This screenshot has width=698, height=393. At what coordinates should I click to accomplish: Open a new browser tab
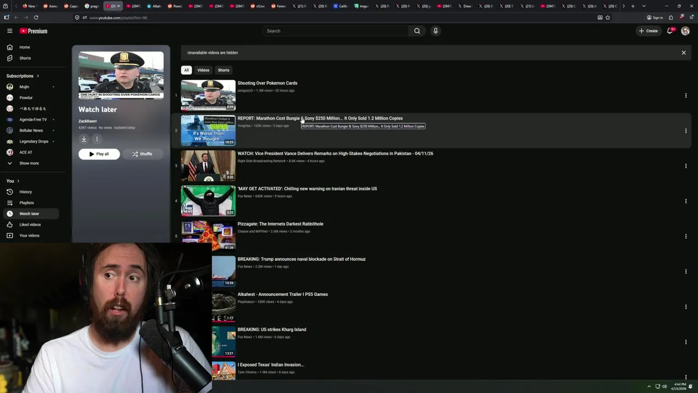click(633, 6)
